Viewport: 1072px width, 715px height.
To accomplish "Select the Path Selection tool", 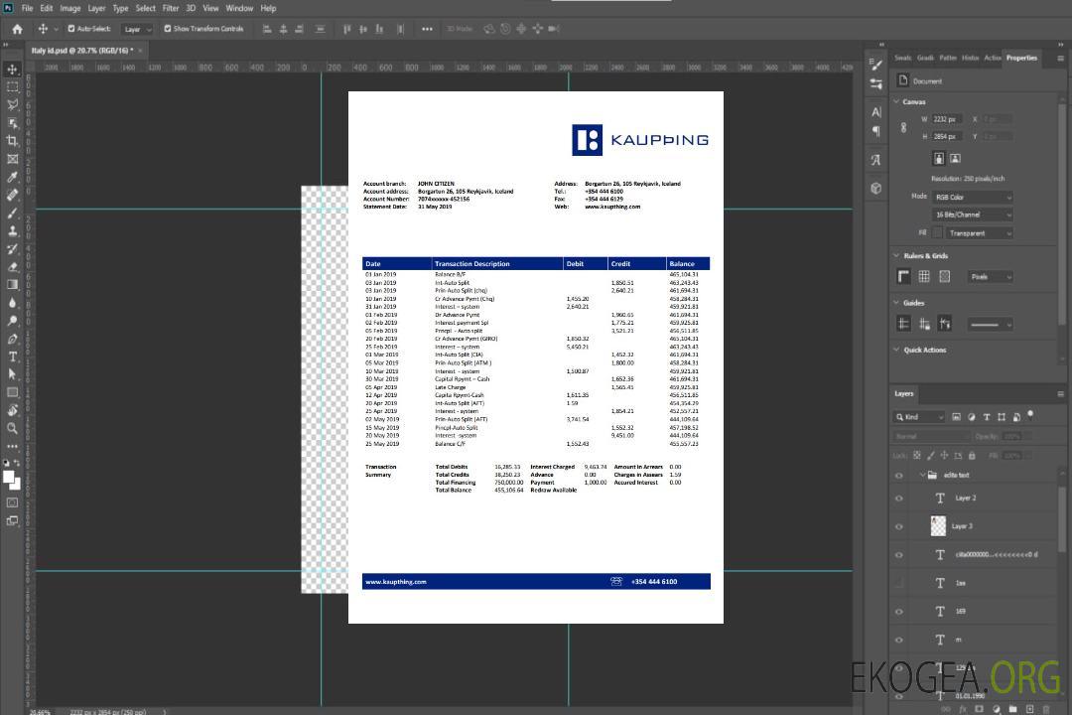I will pos(12,374).
